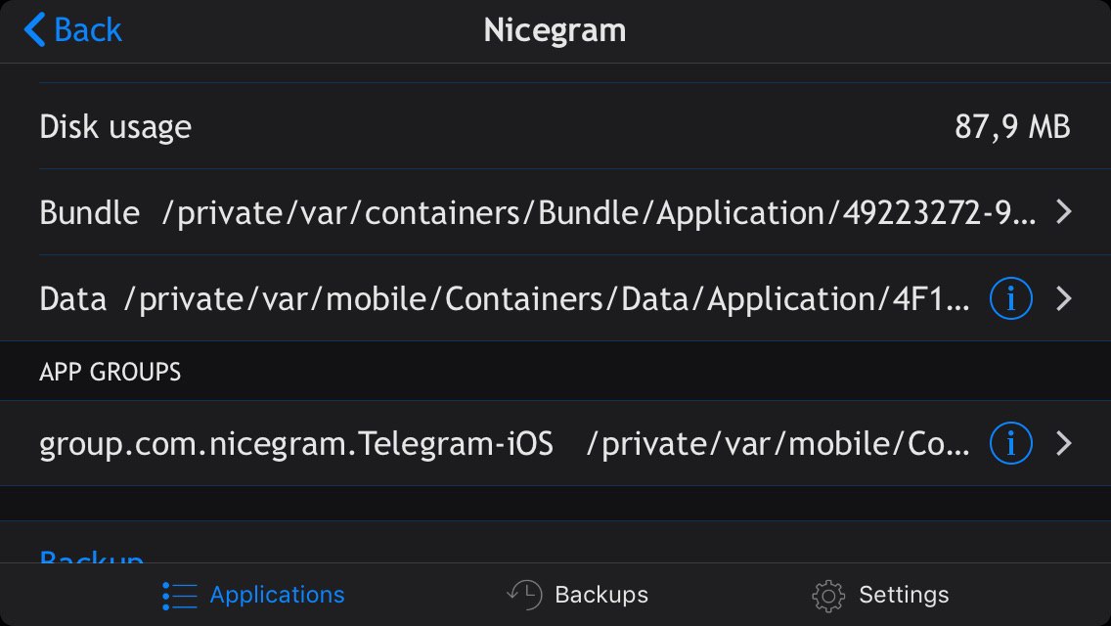This screenshot has width=1111, height=626.
Task: Switch to the Applications tab label
Action: (277, 595)
